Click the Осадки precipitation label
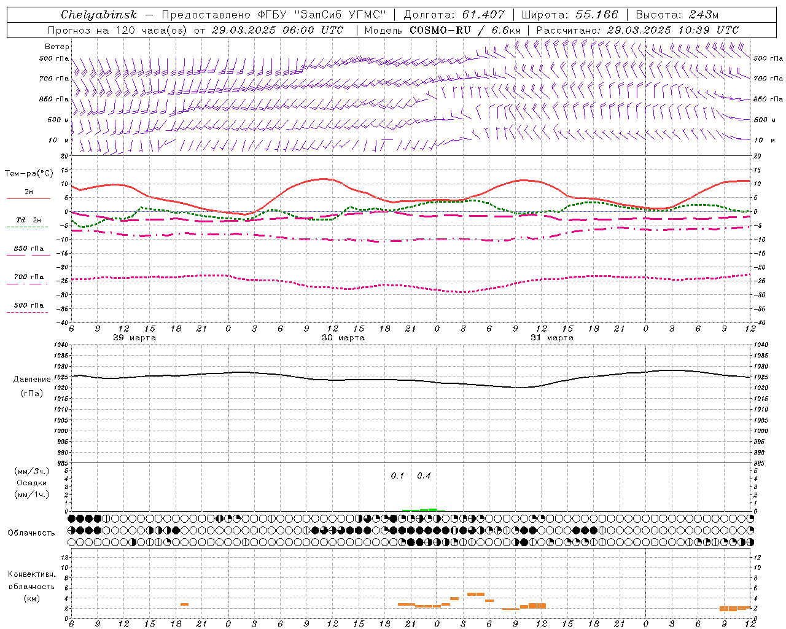786x629 pixels. pyautogui.click(x=31, y=483)
